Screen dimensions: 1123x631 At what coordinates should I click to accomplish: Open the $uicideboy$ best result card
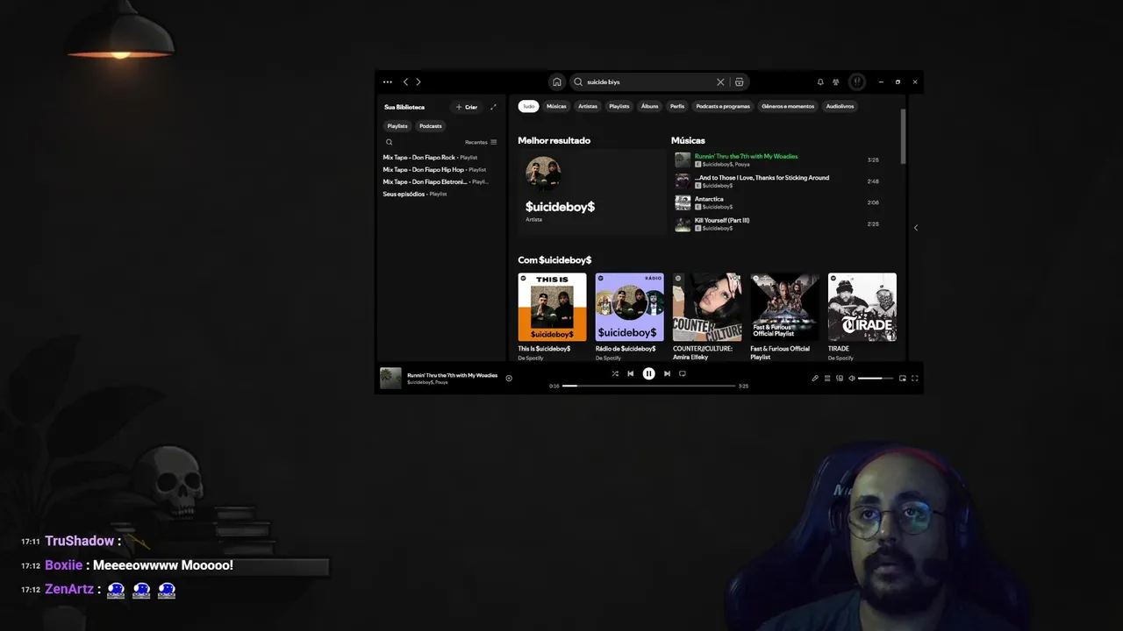592,192
